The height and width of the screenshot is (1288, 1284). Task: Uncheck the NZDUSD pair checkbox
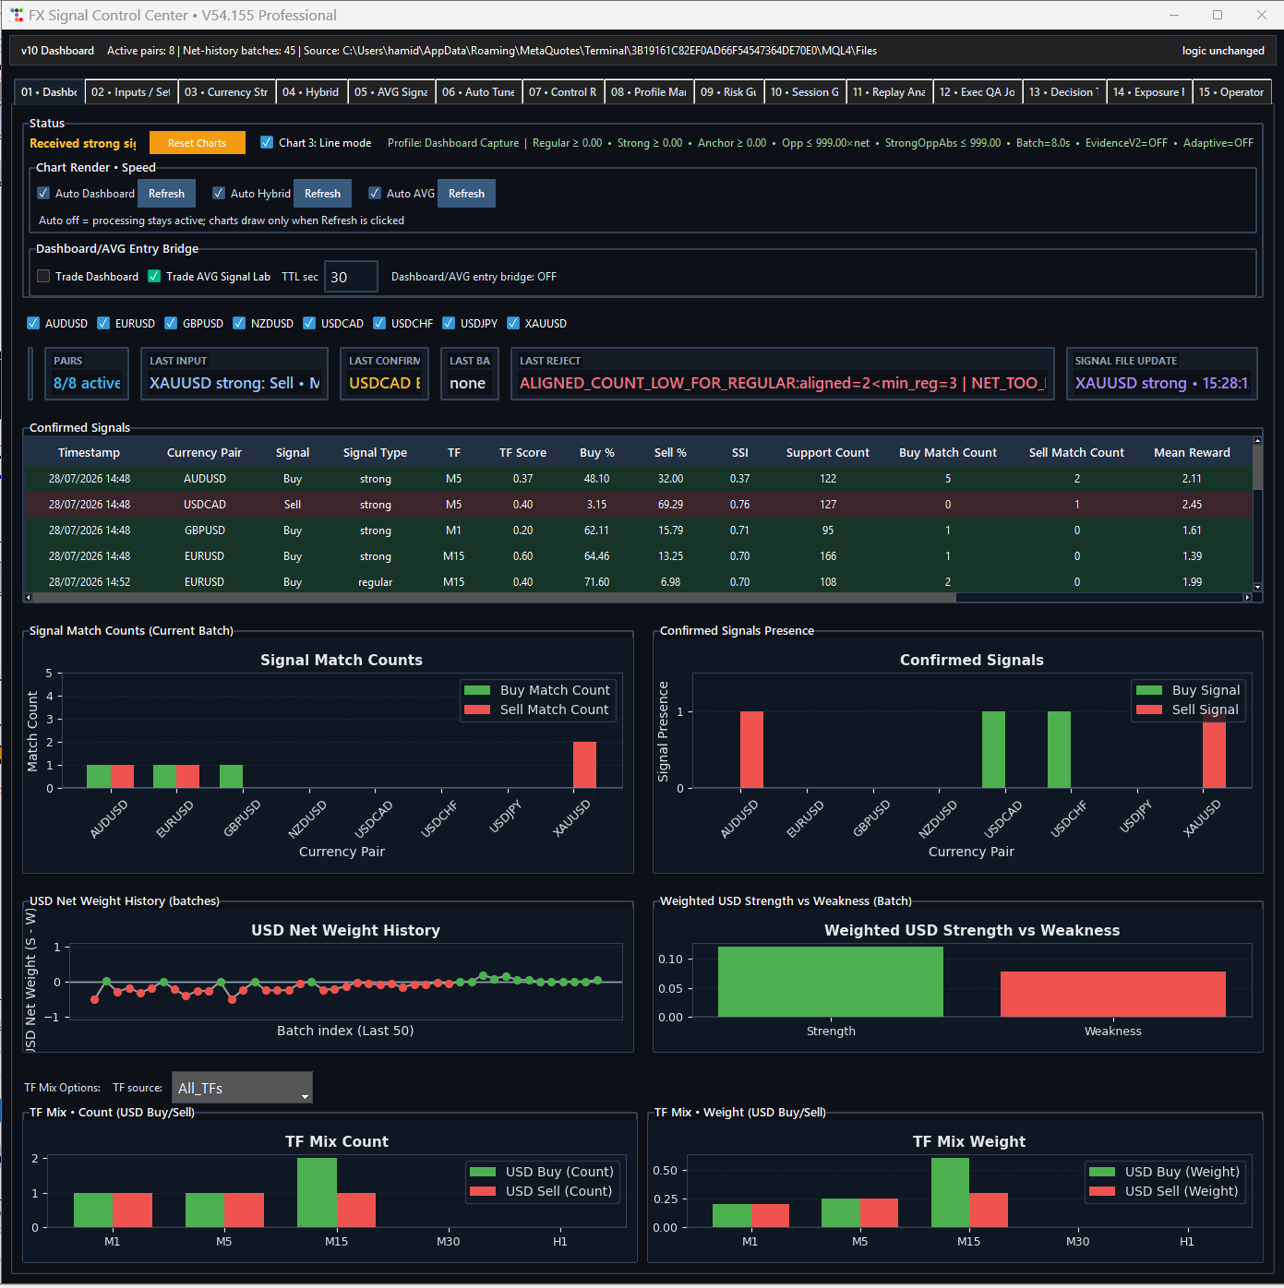point(239,323)
